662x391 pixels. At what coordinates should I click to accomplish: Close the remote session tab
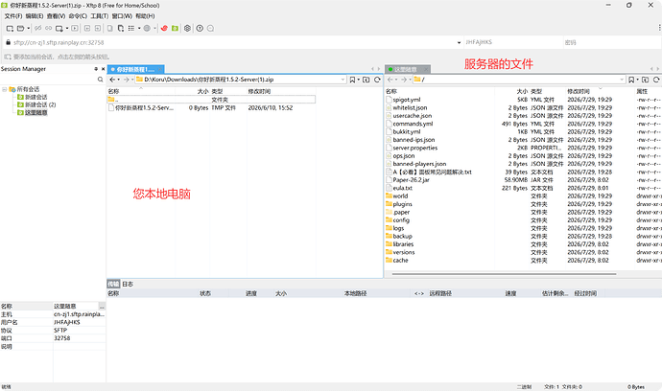point(426,69)
